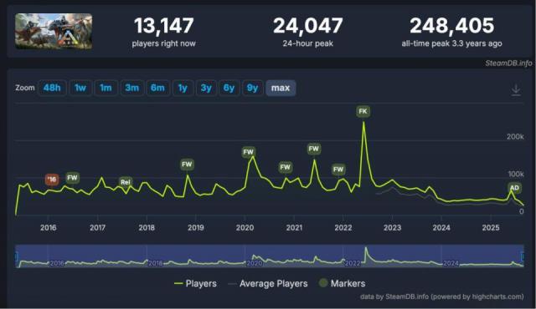Screen dimensions: 536x309
Task: Select the 1w zoom range
Action: pyautogui.click(x=80, y=88)
